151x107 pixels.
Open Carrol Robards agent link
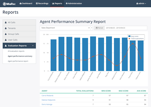tap(48, 95)
